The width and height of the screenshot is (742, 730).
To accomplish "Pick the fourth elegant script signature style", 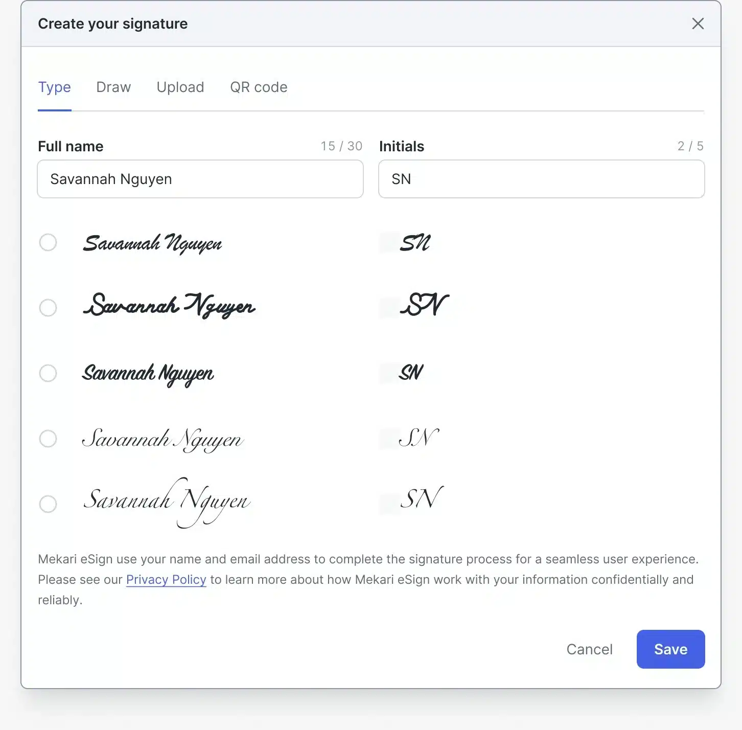I will tap(48, 438).
